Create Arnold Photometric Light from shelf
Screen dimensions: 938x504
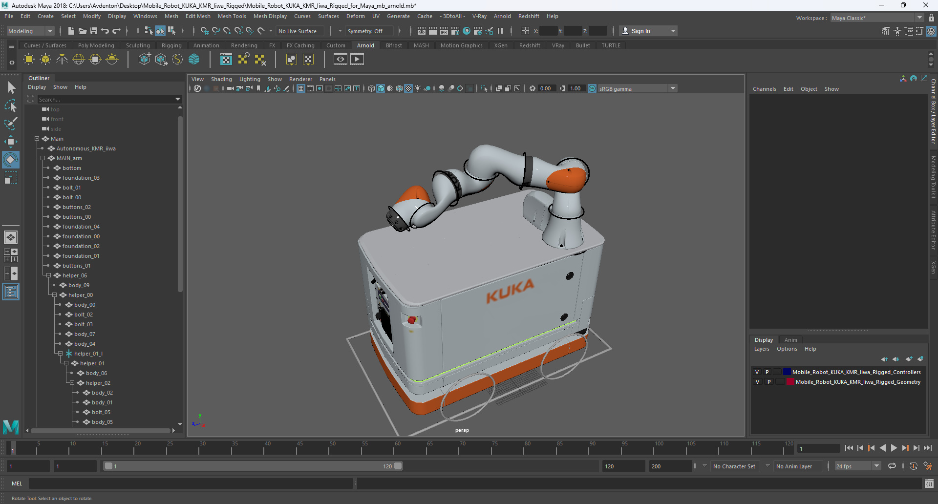pyautogui.click(x=62, y=60)
